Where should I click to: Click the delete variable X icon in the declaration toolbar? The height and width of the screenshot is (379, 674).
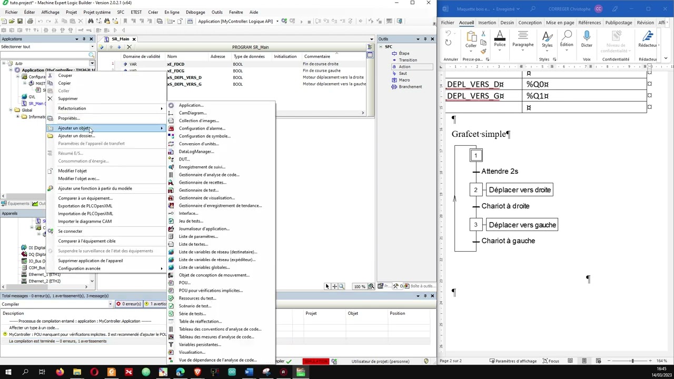point(129,47)
